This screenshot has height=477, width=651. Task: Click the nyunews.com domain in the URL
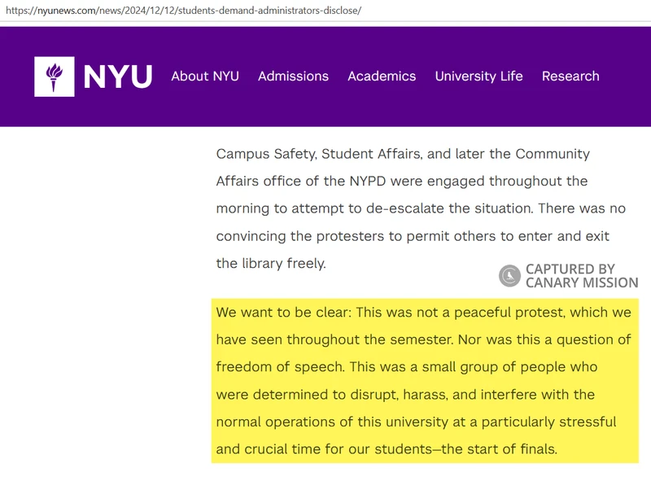(x=67, y=11)
